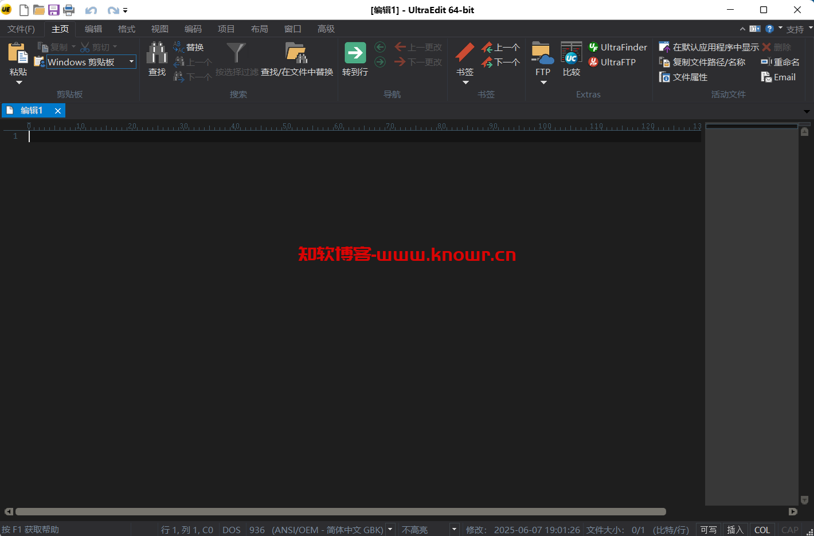Close the 编辑1 document tab
814x536 pixels.
58,111
